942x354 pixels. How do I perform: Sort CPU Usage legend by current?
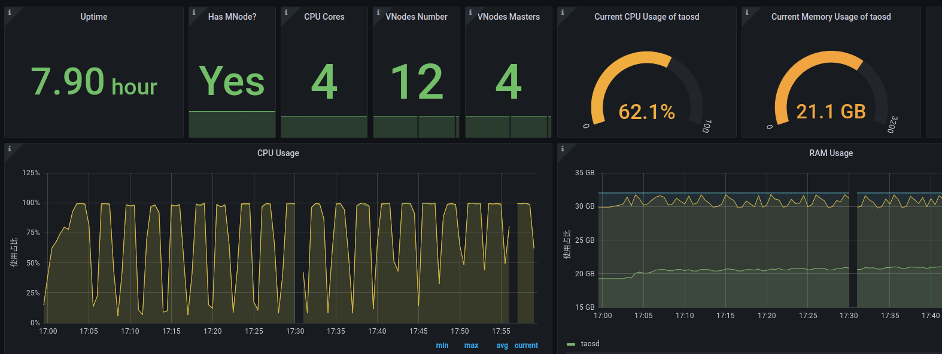(526, 346)
